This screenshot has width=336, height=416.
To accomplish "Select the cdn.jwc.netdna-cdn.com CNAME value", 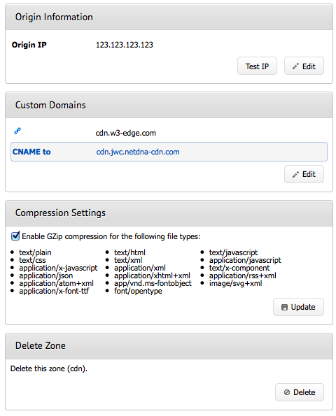I will point(138,152).
